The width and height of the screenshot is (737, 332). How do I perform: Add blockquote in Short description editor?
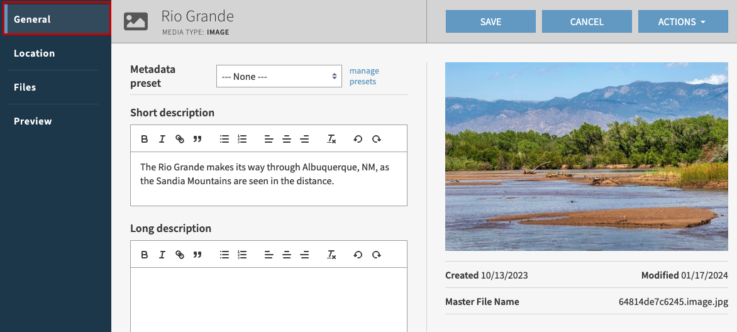click(197, 139)
